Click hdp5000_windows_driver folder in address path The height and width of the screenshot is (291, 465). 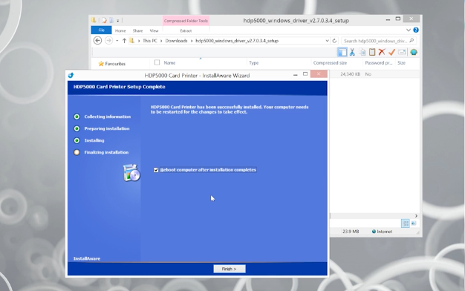(237, 41)
